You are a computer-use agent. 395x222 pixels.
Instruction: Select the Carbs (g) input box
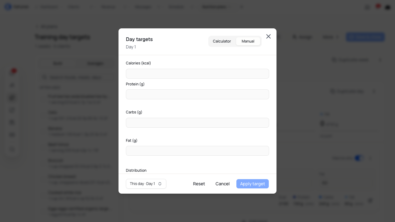pos(197,123)
